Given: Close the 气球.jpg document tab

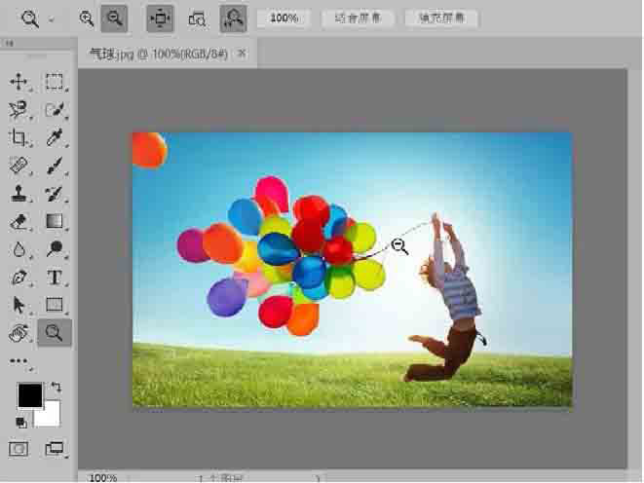Looking at the screenshot, I should coord(243,53).
